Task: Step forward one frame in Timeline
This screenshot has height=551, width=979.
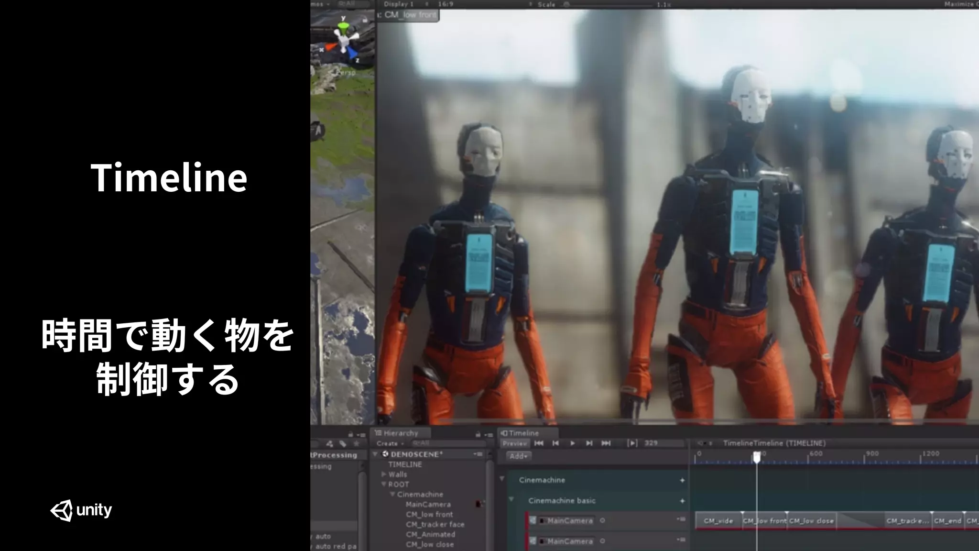Action: pyautogui.click(x=589, y=443)
